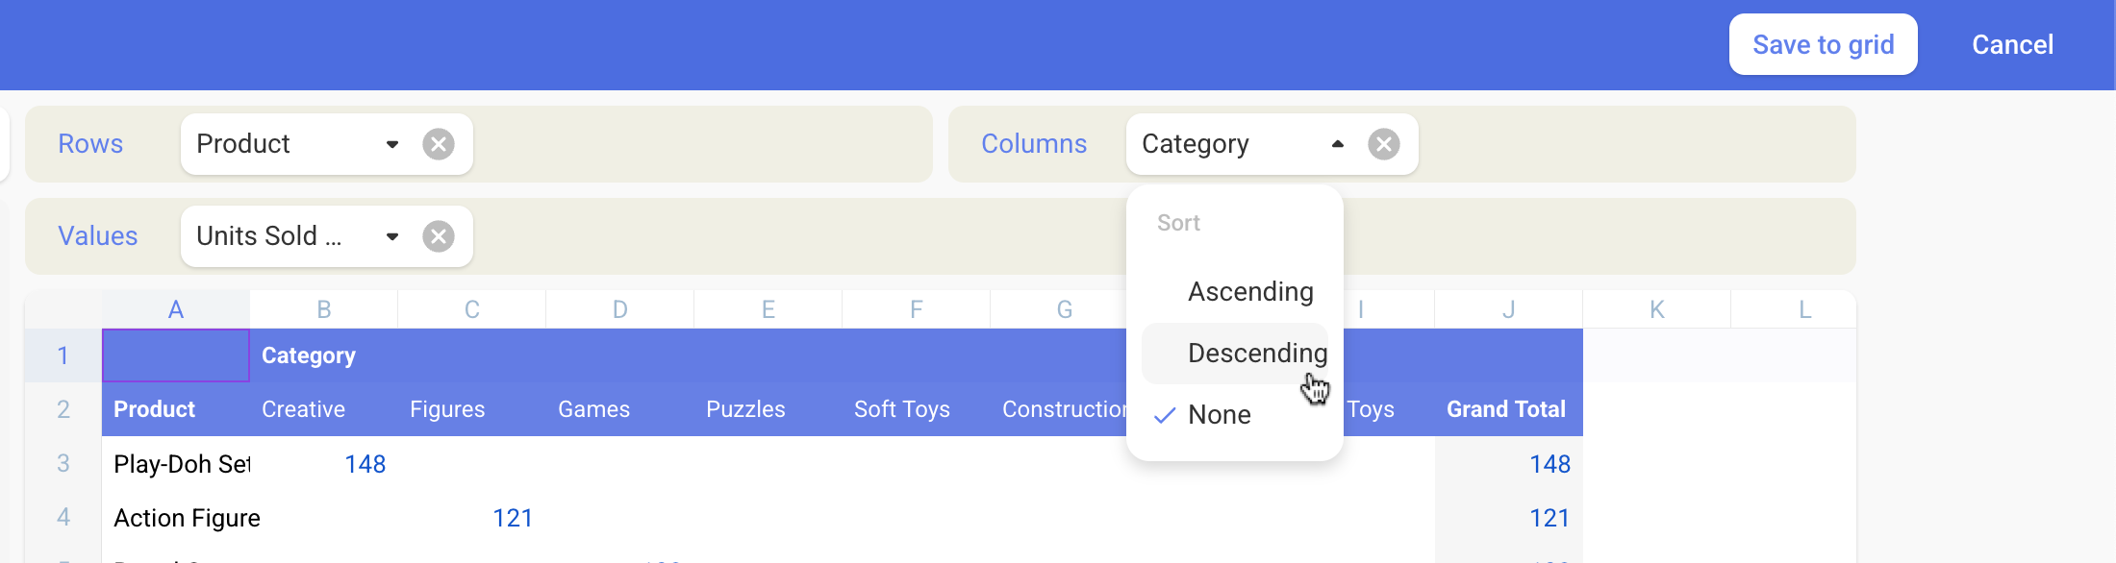Collapse the Category field dropdown arrow
Screen dimensions: 2116x563
pos(1338,144)
